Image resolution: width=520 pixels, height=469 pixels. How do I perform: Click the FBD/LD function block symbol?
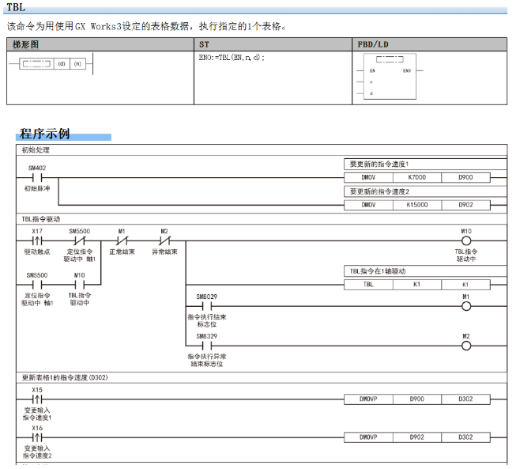[x=390, y=77]
